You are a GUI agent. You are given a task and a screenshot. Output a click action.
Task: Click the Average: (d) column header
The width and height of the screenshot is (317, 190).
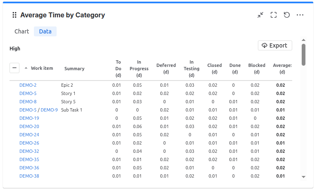point(282,69)
